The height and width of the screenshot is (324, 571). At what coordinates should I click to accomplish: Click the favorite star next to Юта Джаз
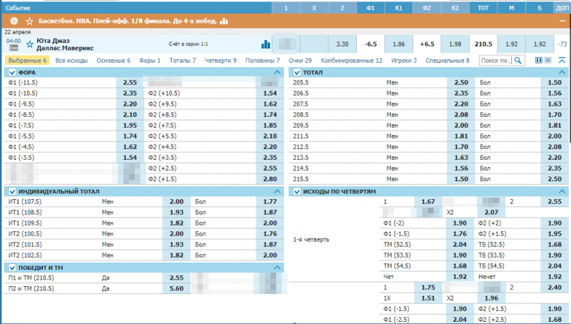29,44
